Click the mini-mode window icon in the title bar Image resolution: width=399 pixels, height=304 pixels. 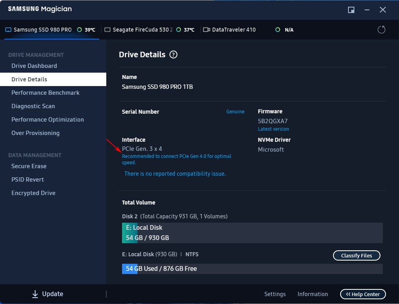pos(351,10)
